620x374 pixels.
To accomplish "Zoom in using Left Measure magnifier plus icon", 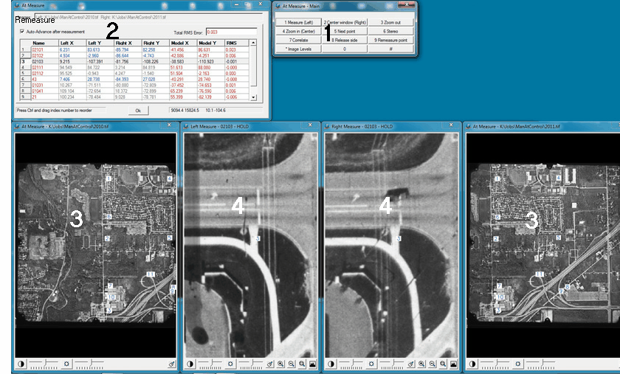I will coord(280,364).
